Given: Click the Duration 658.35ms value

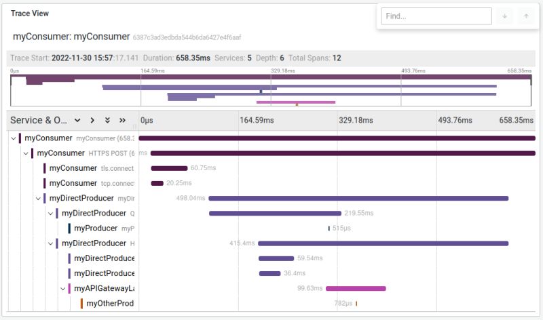Looking at the screenshot, I should click(x=193, y=58).
